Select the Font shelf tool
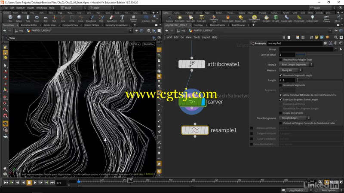The width and height of the screenshot is (344, 193). [122, 18]
